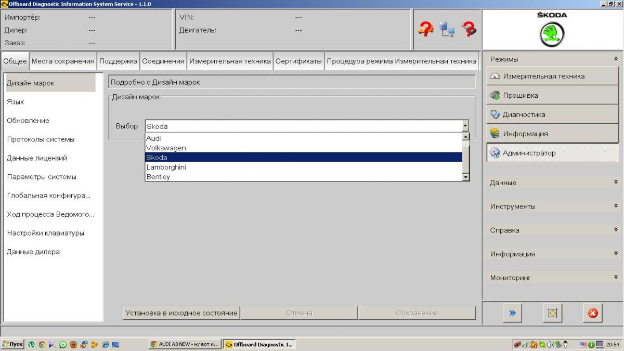
Task: Click the volume speaker tray icon
Action: (550, 344)
